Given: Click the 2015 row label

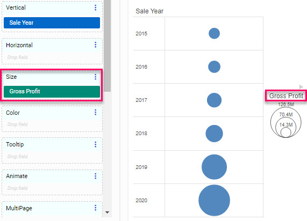Looking at the screenshot, I should [x=141, y=34].
